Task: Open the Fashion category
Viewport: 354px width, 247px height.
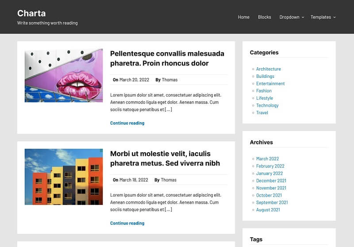Action: (x=264, y=91)
